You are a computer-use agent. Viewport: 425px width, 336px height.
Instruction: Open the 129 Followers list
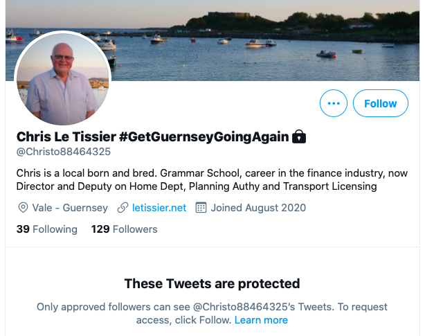coord(124,229)
